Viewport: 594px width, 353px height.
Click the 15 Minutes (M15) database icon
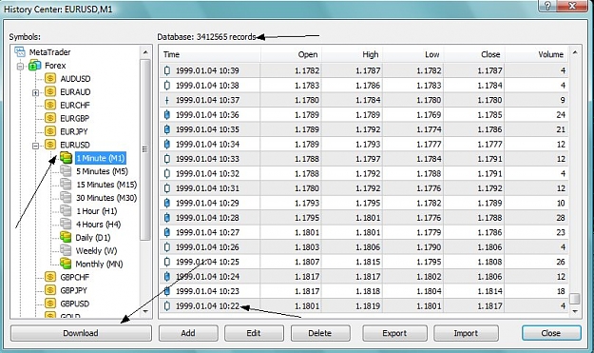[x=66, y=185]
